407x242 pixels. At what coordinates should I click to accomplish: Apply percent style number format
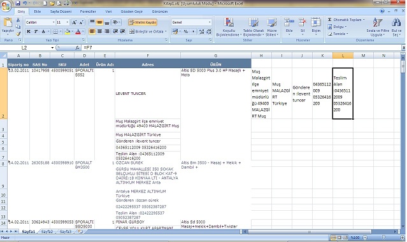coord(186,32)
